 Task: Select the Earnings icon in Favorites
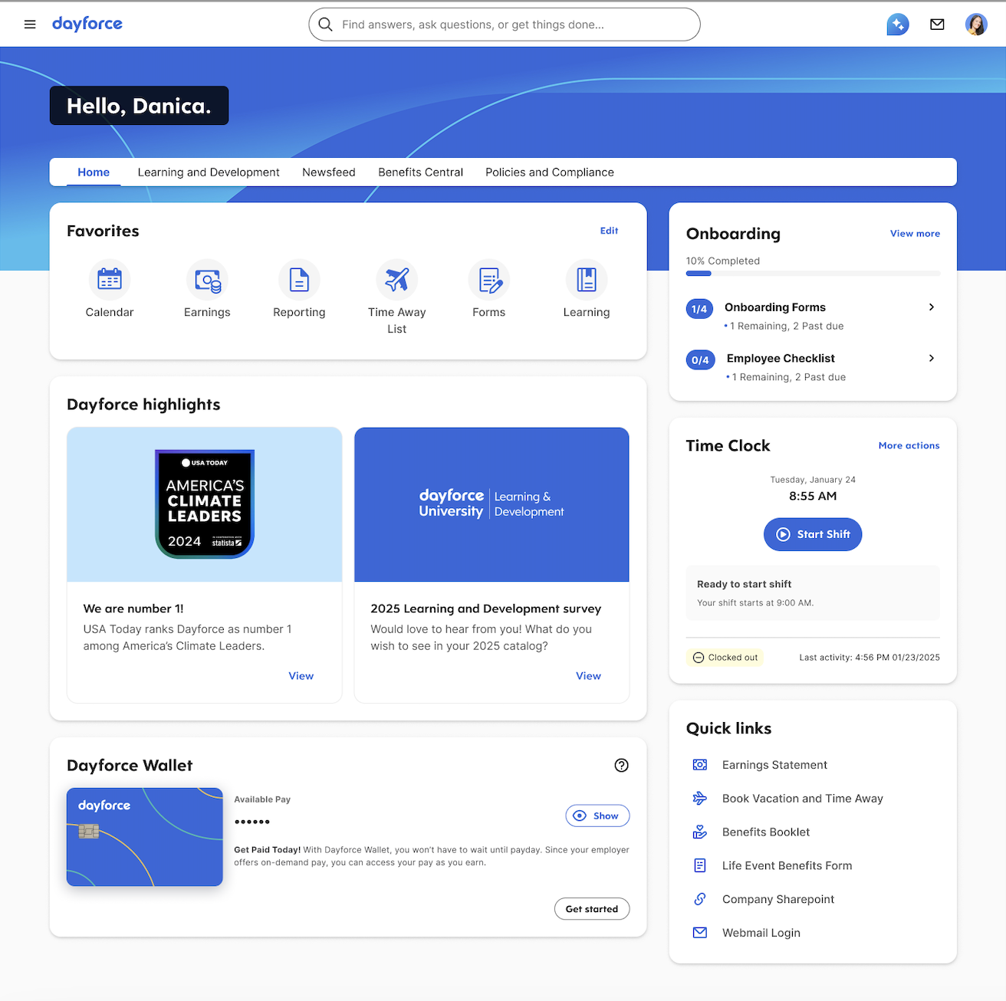point(207,280)
